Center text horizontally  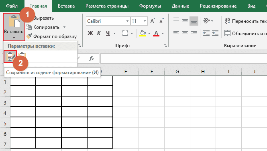(185, 33)
